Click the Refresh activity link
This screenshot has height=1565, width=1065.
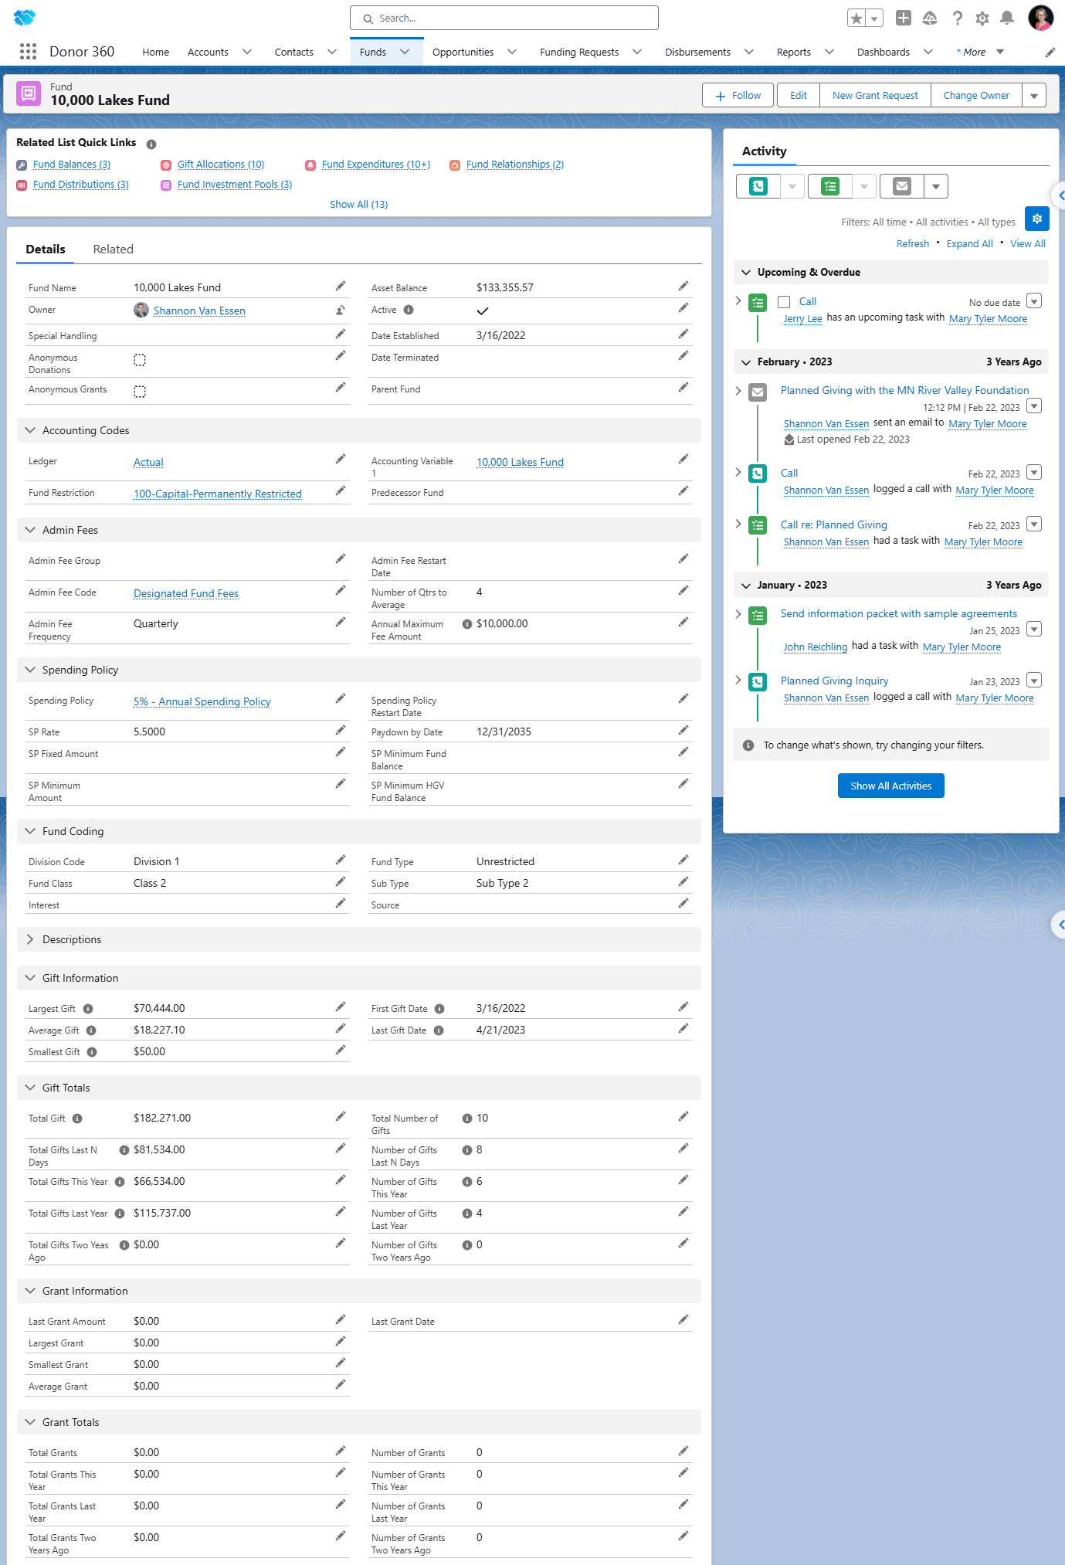(x=913, y=244)
